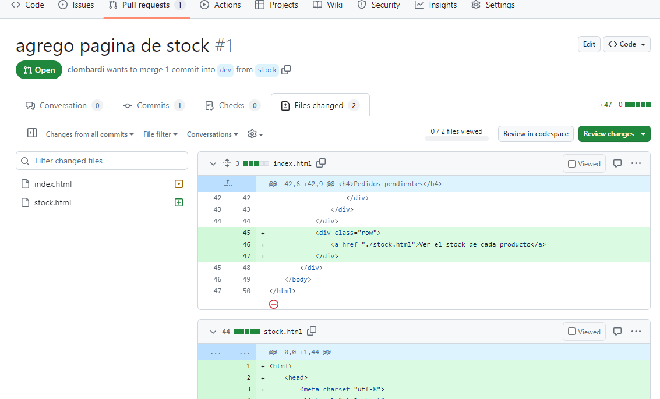Switch to the Conversation tab
The height and width of the screenshot is (399, 660).
[63, 105]
